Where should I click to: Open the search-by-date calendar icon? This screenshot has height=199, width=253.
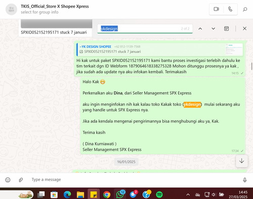click(x=226, y=29)
